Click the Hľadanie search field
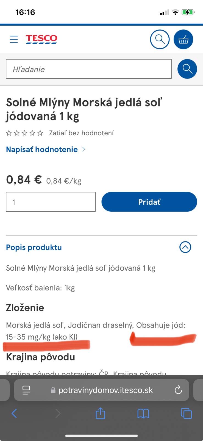 point(89,69)
